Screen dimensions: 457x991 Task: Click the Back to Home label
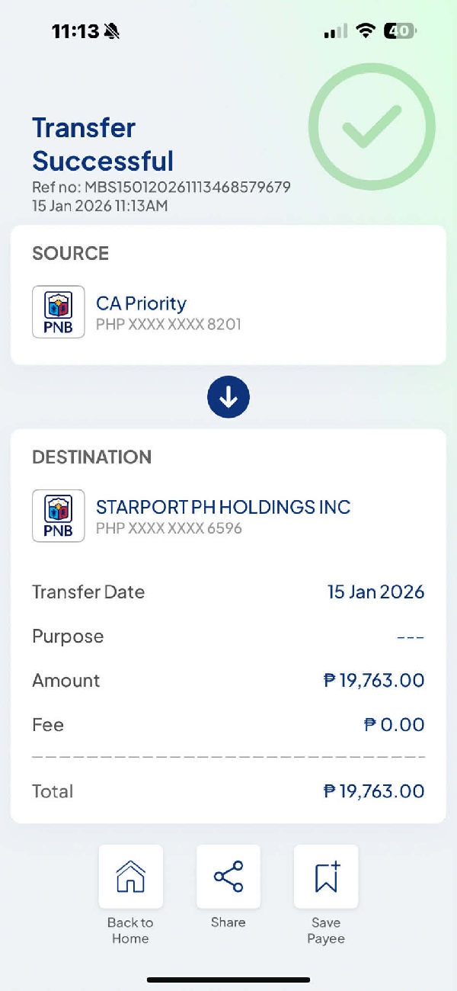click(x=130, y=930)
